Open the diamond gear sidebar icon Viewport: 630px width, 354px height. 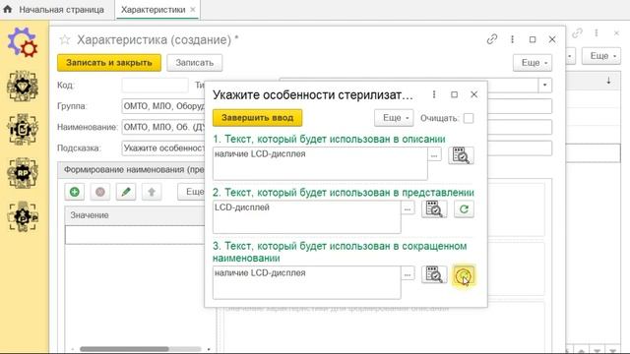point(23,86)
